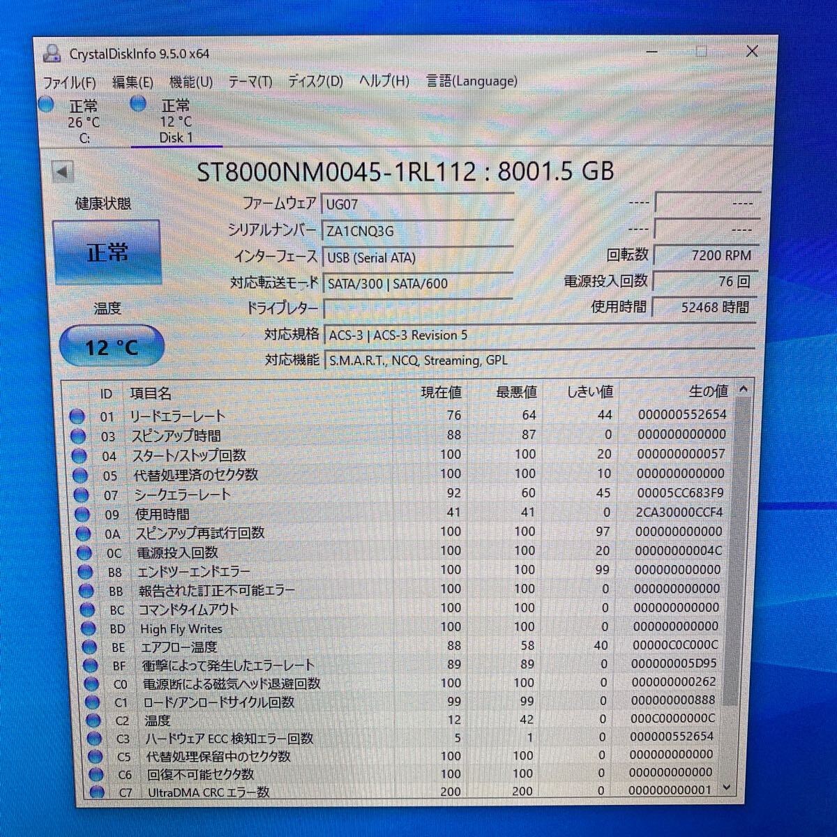Click the 7200 RPM rotation field
Screen dimensions: 837x837
[x=705, y=255]
